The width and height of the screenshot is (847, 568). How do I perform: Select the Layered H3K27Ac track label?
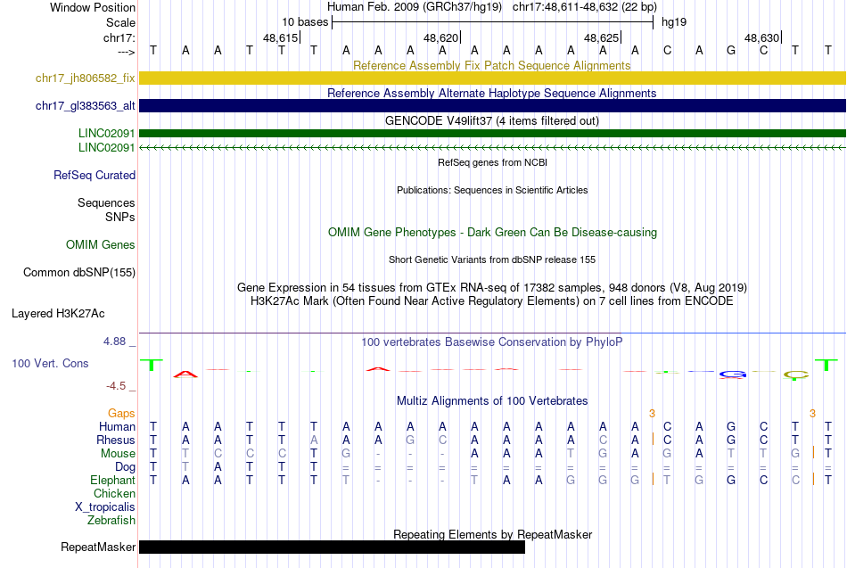click(58, 314)
